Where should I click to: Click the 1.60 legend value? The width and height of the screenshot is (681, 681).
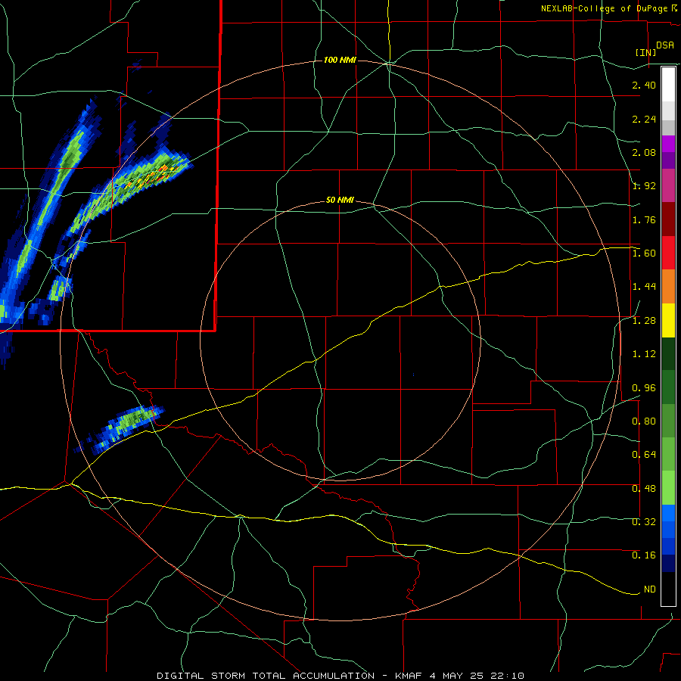[x=644, y=253]
